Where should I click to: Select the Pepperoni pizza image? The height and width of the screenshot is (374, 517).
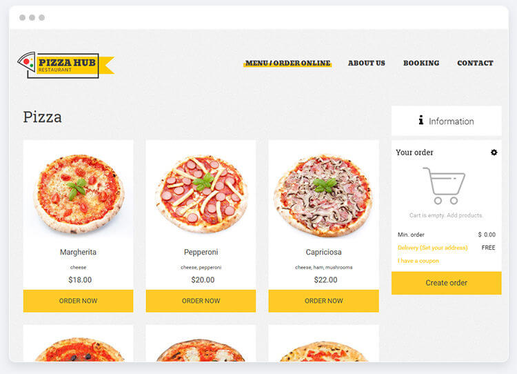click(201, 194)
